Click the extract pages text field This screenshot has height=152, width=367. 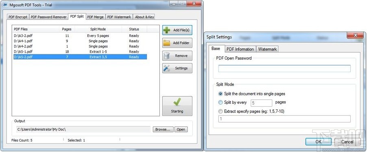click(284, 119)
